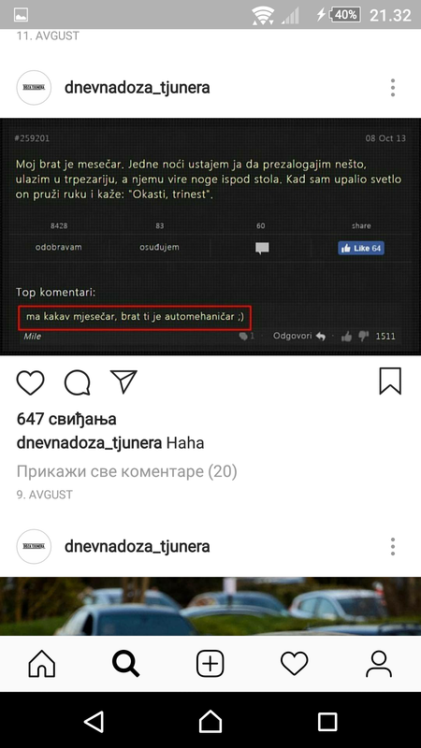
Task: View the 647 свиђања likes list
Action: pos(66,419)
